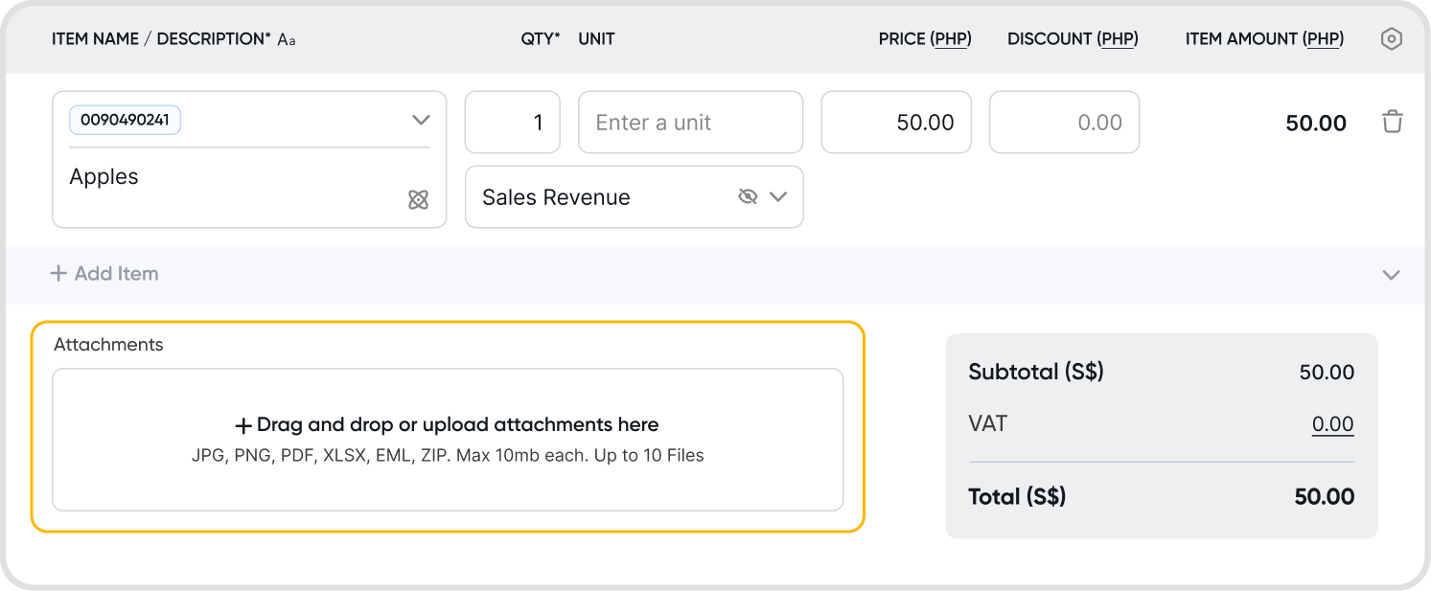Viewport: 1431px width, 591px height.
Task: Select the 0090490241 item tag
Action: [x=125, y=120]
